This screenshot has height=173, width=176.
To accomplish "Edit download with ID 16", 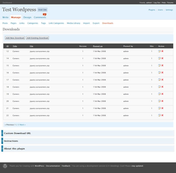I will point(159,73).
